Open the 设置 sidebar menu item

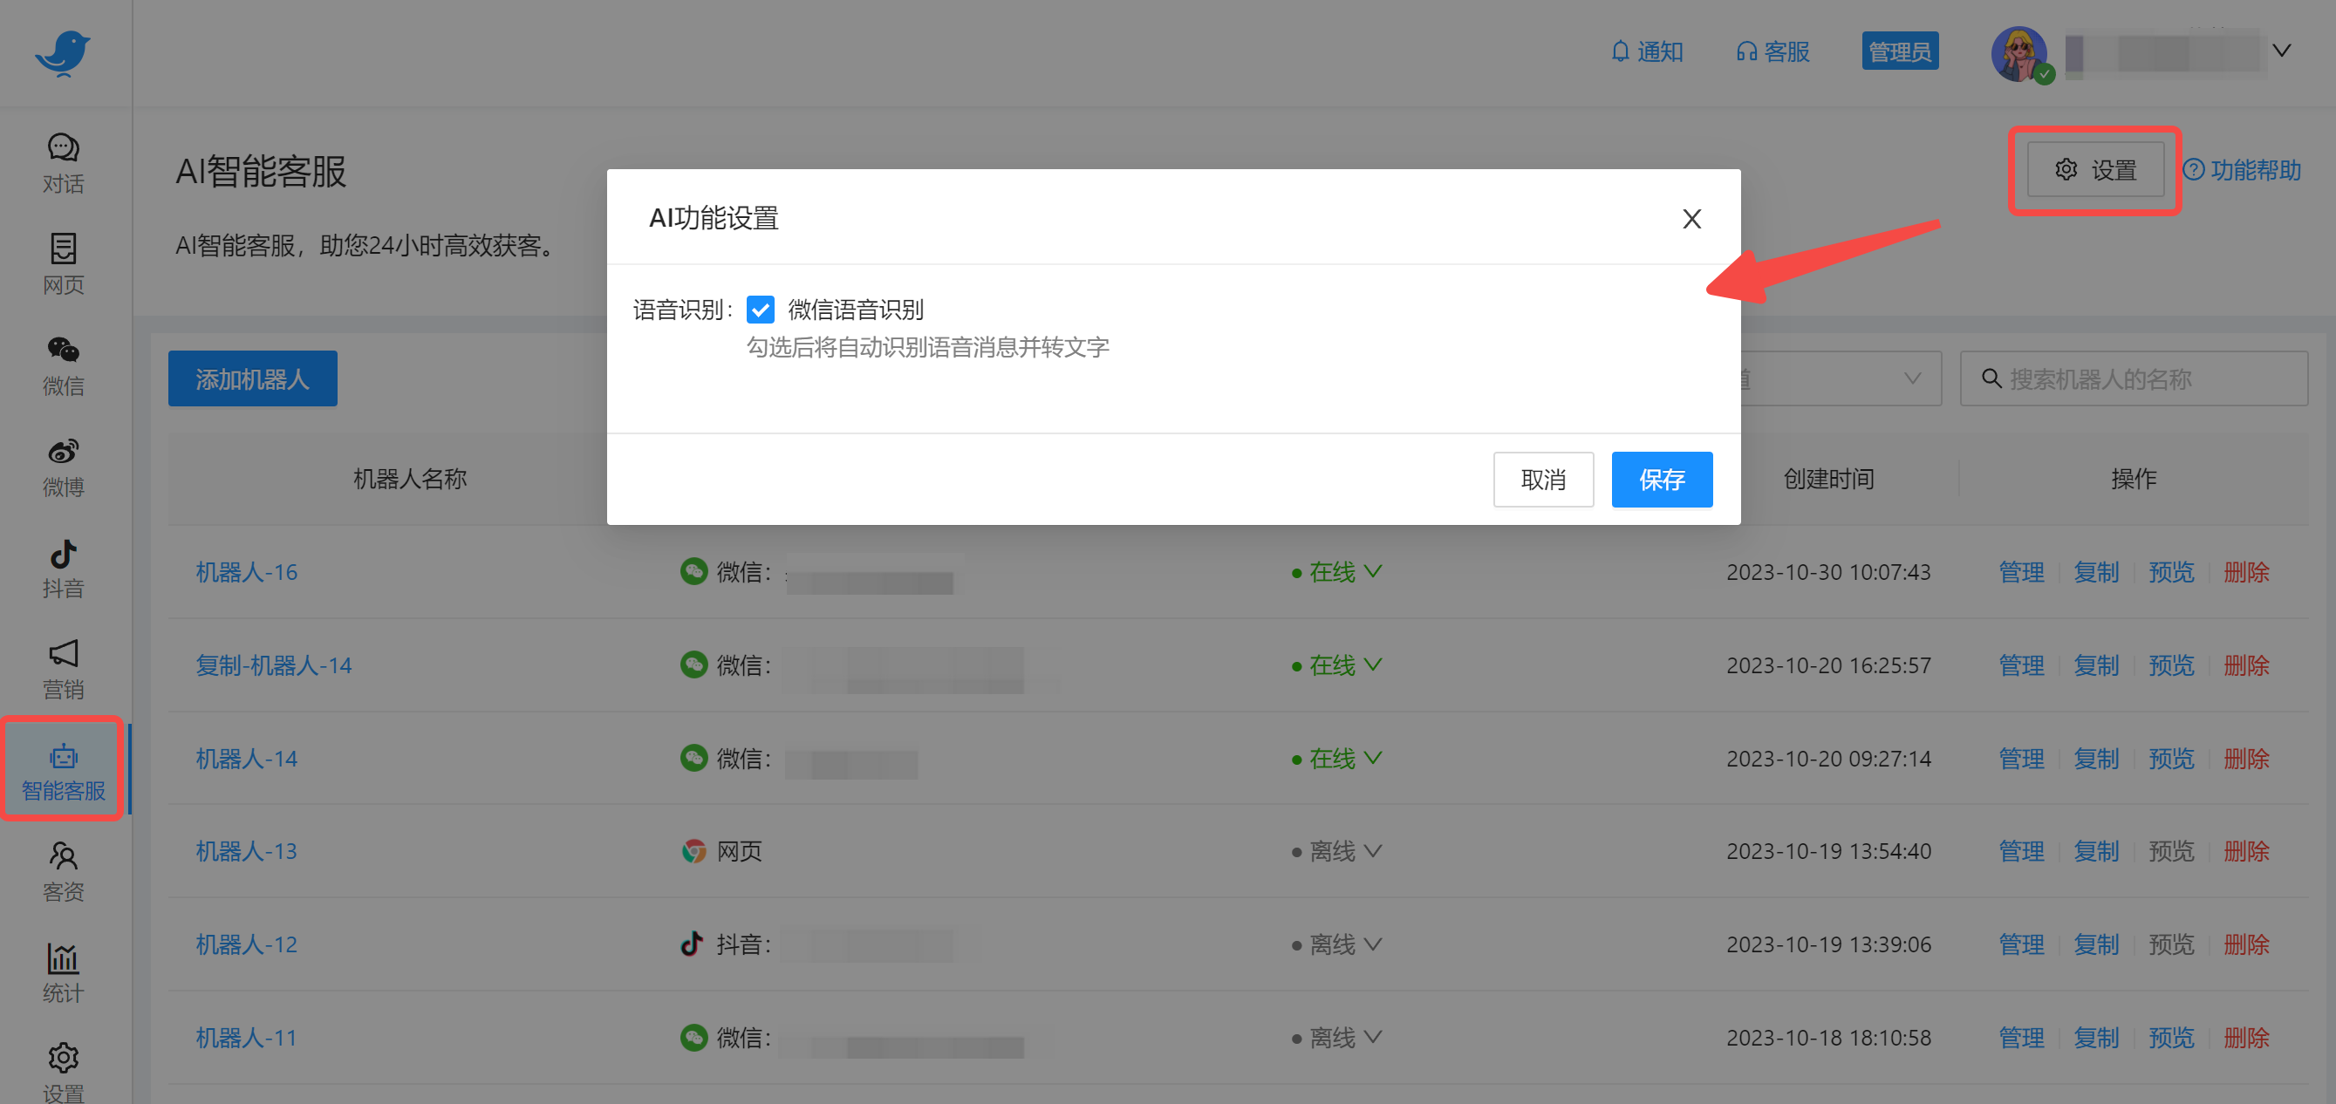[x=62, y=1070]
